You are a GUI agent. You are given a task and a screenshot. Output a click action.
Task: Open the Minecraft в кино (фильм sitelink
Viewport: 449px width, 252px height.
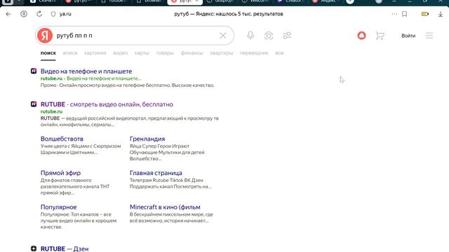pyautogui.click(x=165, y=207)
